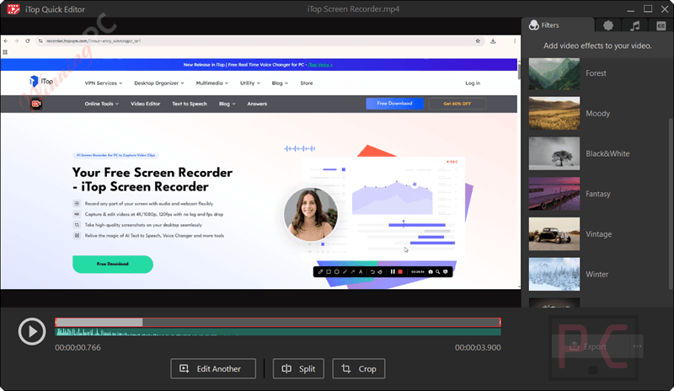
Task: Click the Split button
Action: coord(298,368)
